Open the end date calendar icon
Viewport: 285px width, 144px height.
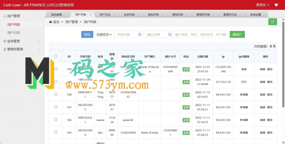(169, 34)
